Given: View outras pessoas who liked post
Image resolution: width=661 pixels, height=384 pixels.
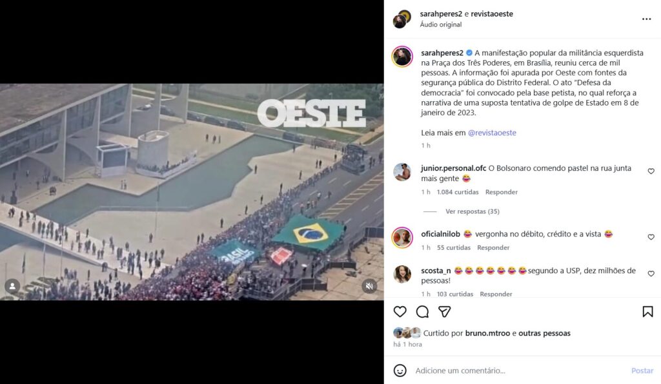Looking at the screenshot, I should coord(544,333).
